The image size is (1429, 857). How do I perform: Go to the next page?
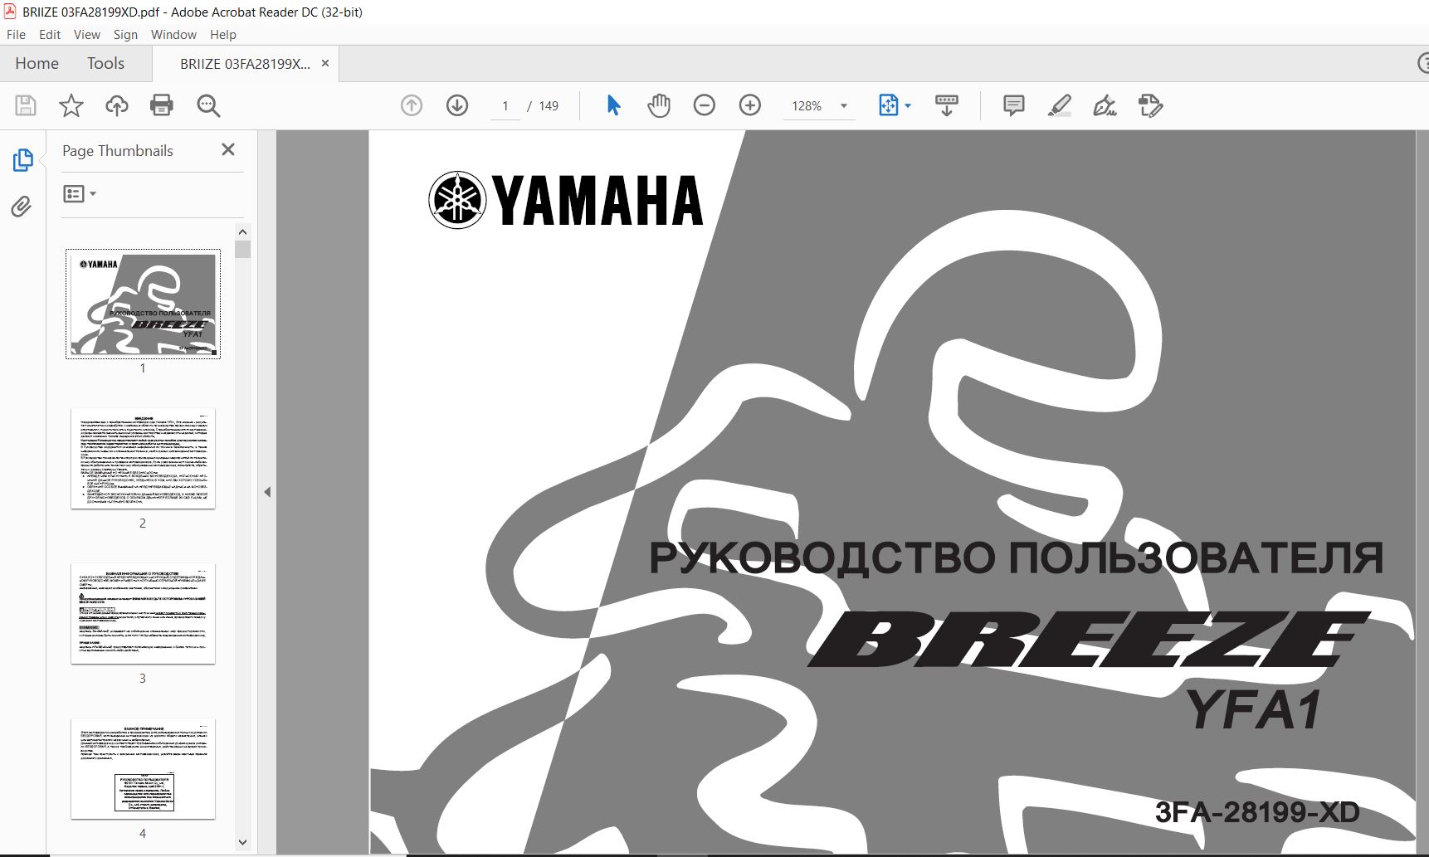click(x=457, y=105)
